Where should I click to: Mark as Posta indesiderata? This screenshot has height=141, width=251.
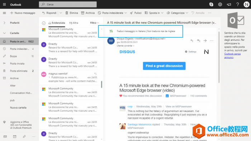point(110,13)
